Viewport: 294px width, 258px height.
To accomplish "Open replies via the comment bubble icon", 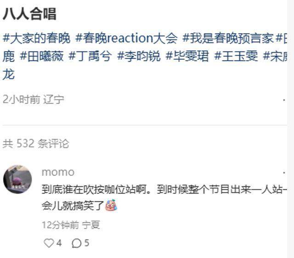I will pyautogui.click(x=77, y=243).
